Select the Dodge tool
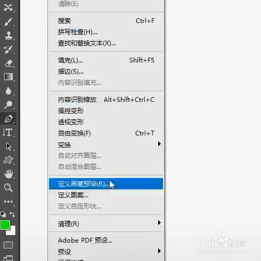Viewport: 261px width, 261px height. point(8,104)
